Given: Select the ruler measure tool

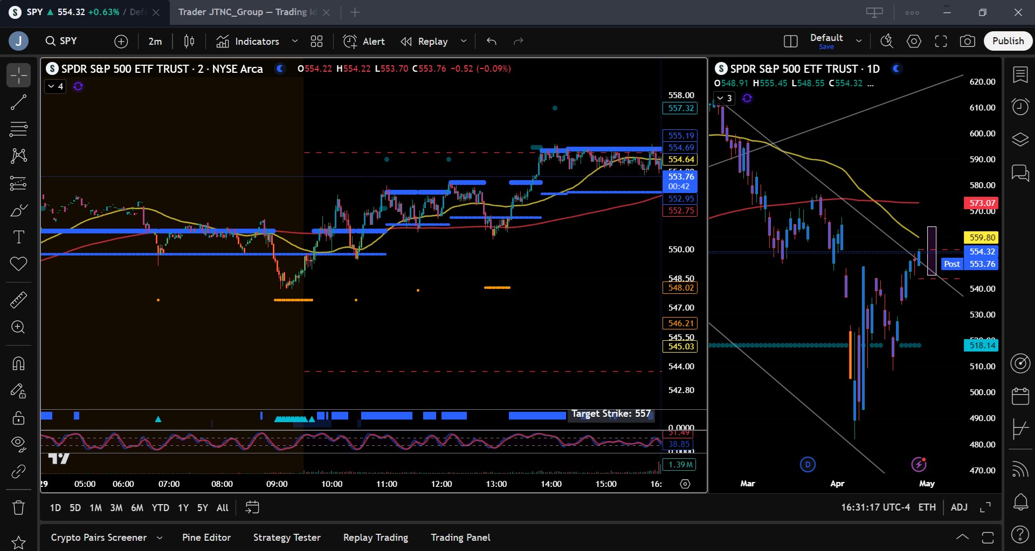Looking at the screenshot, I should pyautogui.click(x=18, y=300).
